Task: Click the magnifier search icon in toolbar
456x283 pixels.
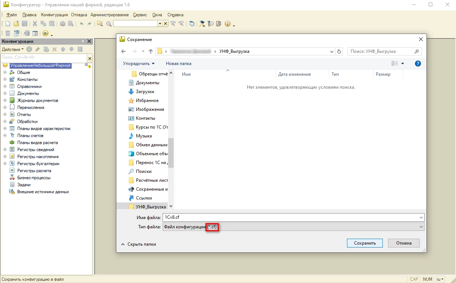Action: (x=109, y=24)
